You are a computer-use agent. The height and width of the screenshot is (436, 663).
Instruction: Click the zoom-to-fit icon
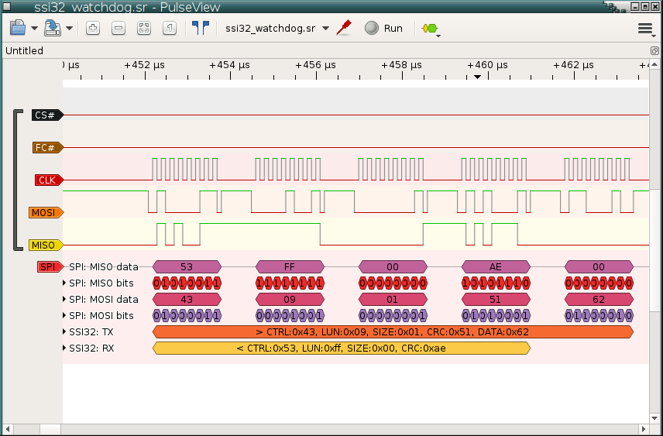144,29
